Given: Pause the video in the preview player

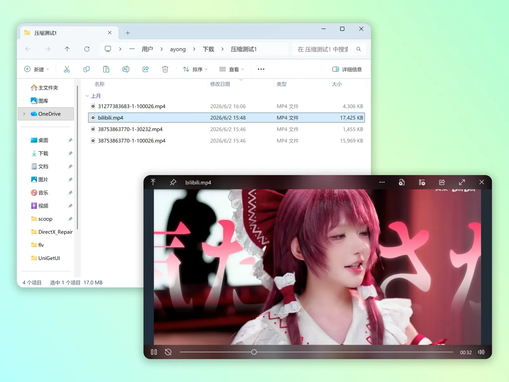Looking at the screenshot, I should (154, 352).
